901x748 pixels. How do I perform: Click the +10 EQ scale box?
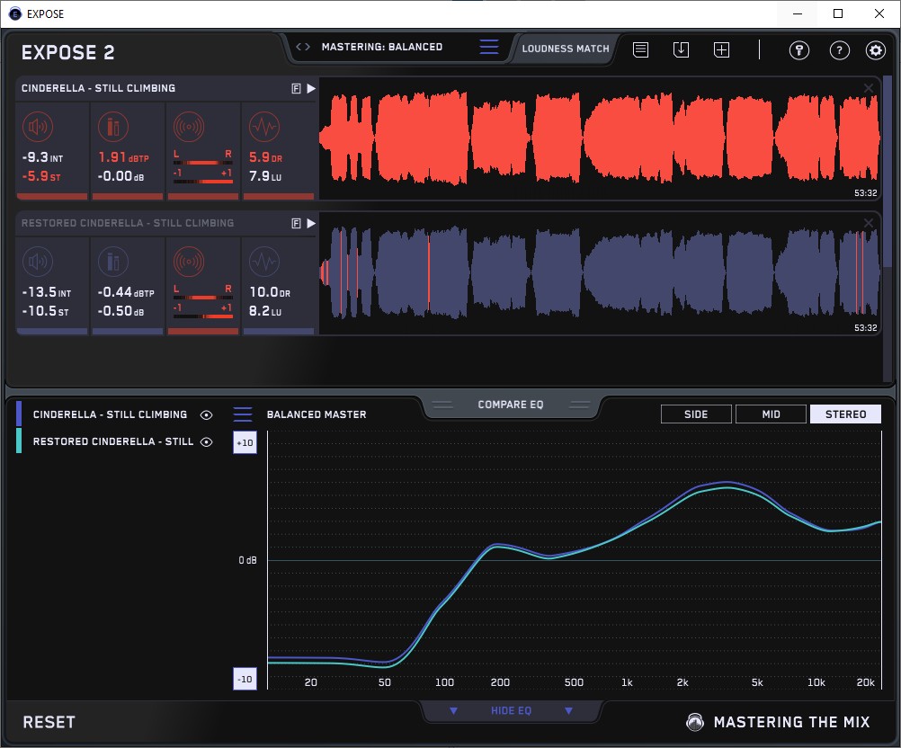(245, 442)
